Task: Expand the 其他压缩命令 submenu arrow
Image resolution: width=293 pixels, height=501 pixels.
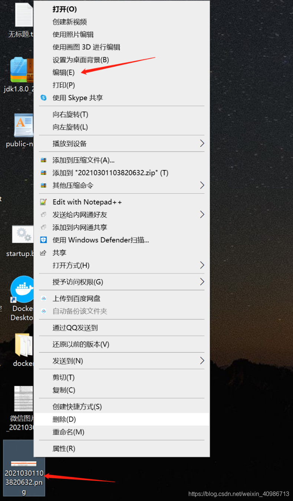Action: click(202, 185)
